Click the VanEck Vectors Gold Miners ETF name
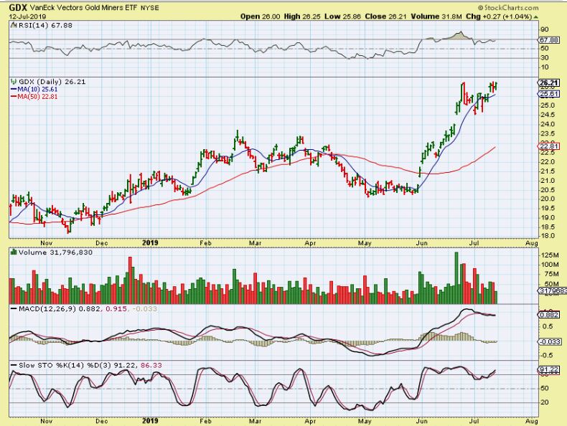This screenshot has width=567, height=426. 83,8
